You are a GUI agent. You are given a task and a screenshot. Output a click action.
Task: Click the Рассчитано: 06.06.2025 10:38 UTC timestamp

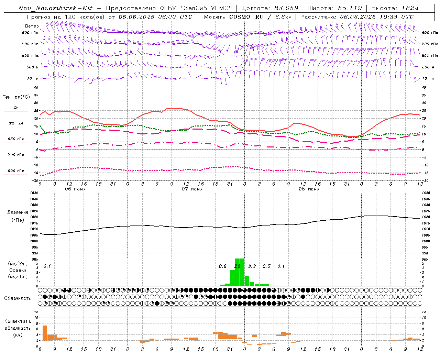click(357, 17)
